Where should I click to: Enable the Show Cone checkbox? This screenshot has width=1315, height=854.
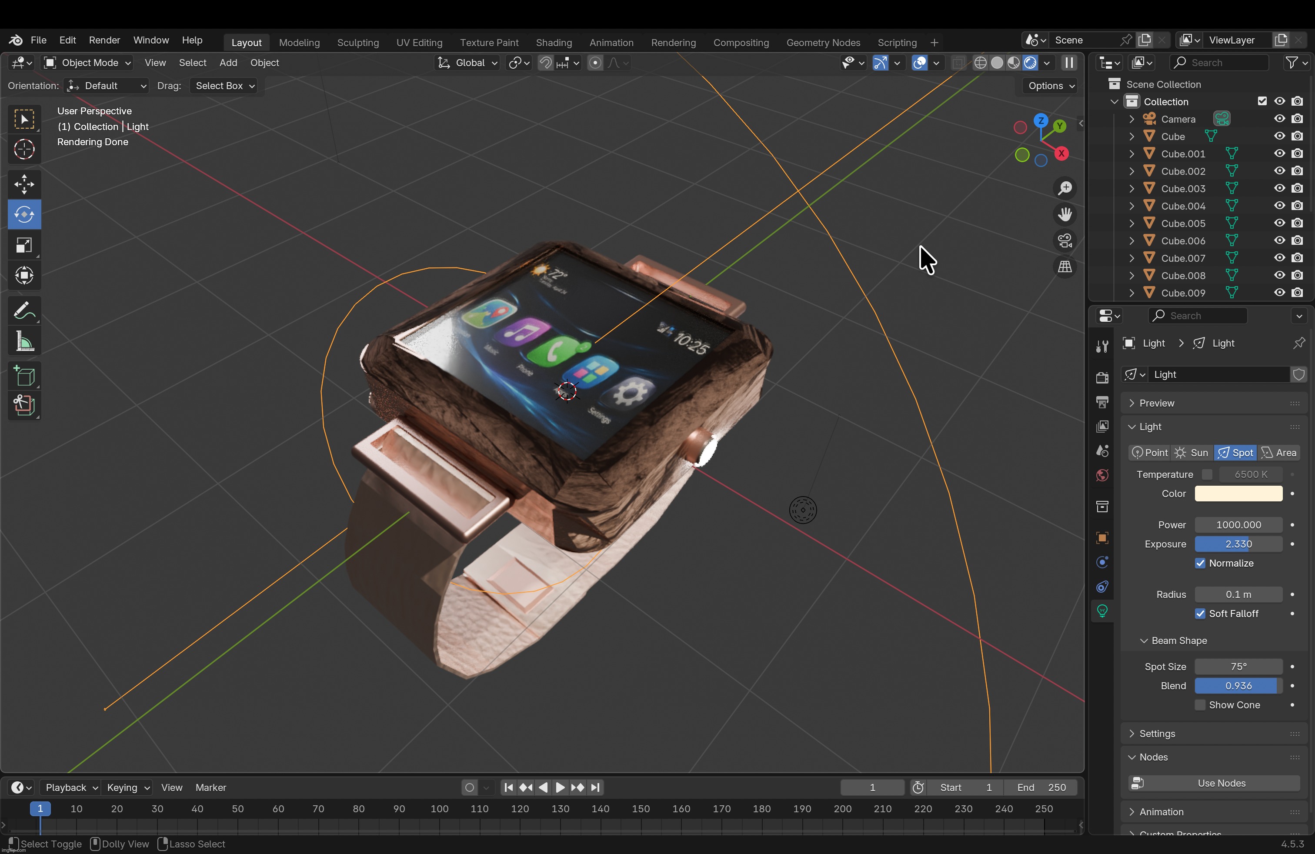pyautogui.click(x=1200, y=705)
